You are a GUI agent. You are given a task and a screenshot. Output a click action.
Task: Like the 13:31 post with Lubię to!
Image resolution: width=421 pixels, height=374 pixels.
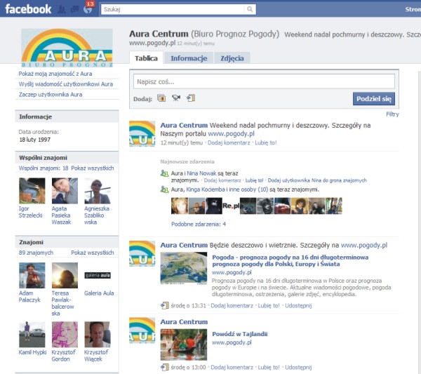[269, 305]
